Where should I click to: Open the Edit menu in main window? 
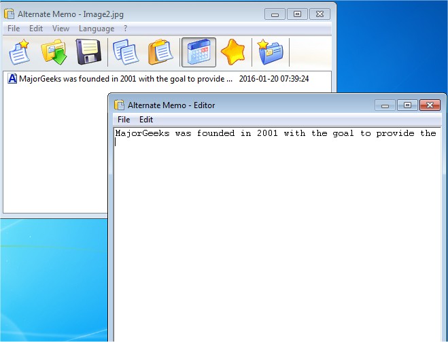[x=36, y=29]
